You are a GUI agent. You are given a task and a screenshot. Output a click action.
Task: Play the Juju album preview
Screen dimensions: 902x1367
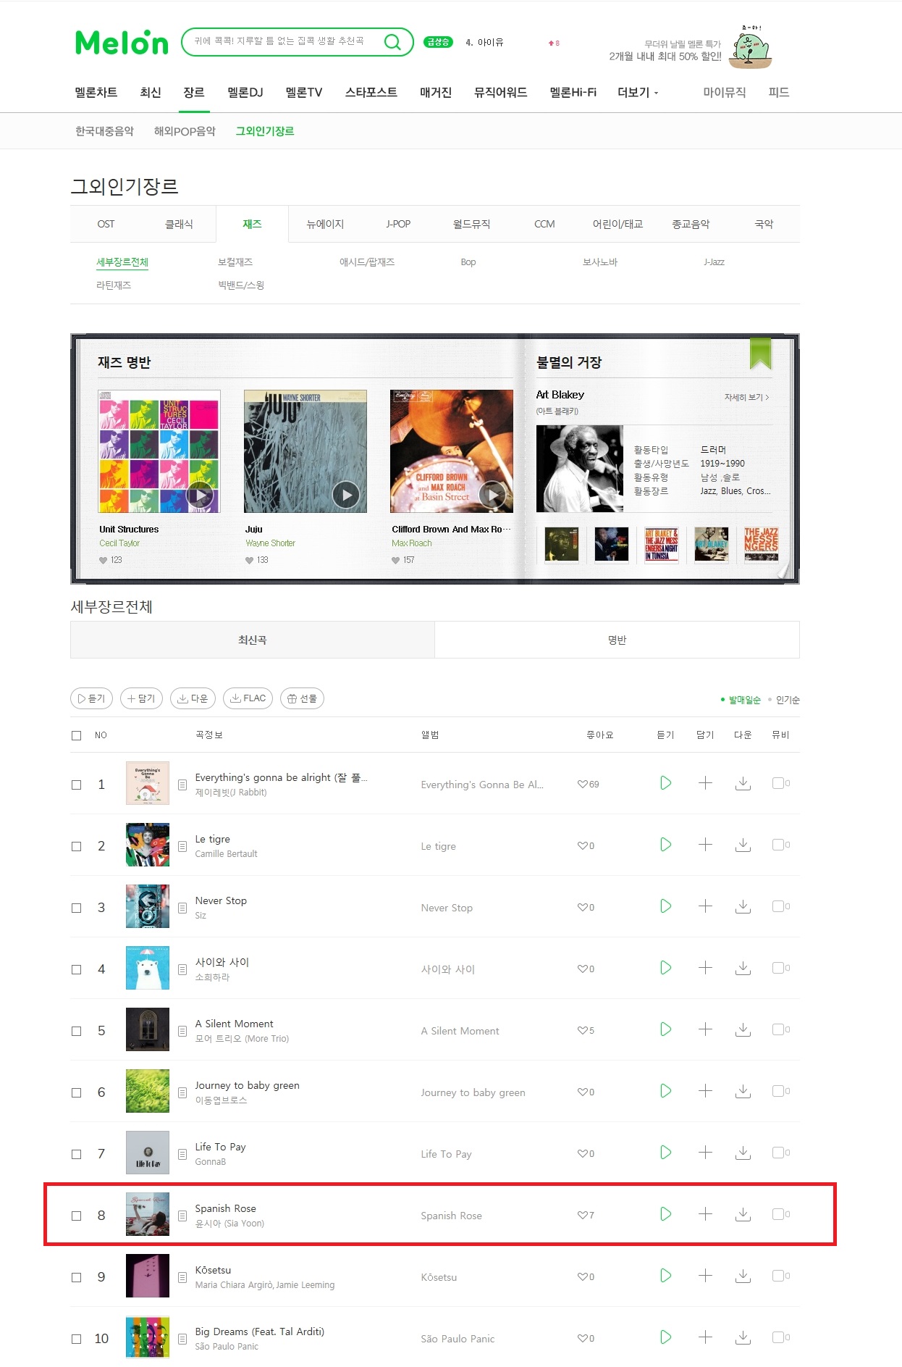click(x=346, y=495)
